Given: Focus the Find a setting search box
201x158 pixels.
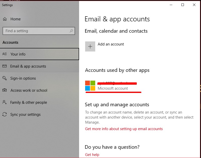Looking at the screenshot, I should (x=39, y=31).
